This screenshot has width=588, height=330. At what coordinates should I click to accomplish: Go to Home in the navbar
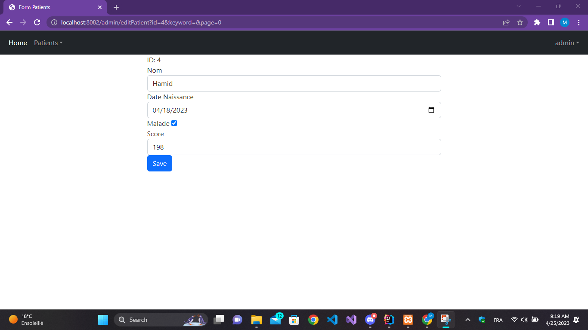18,43
